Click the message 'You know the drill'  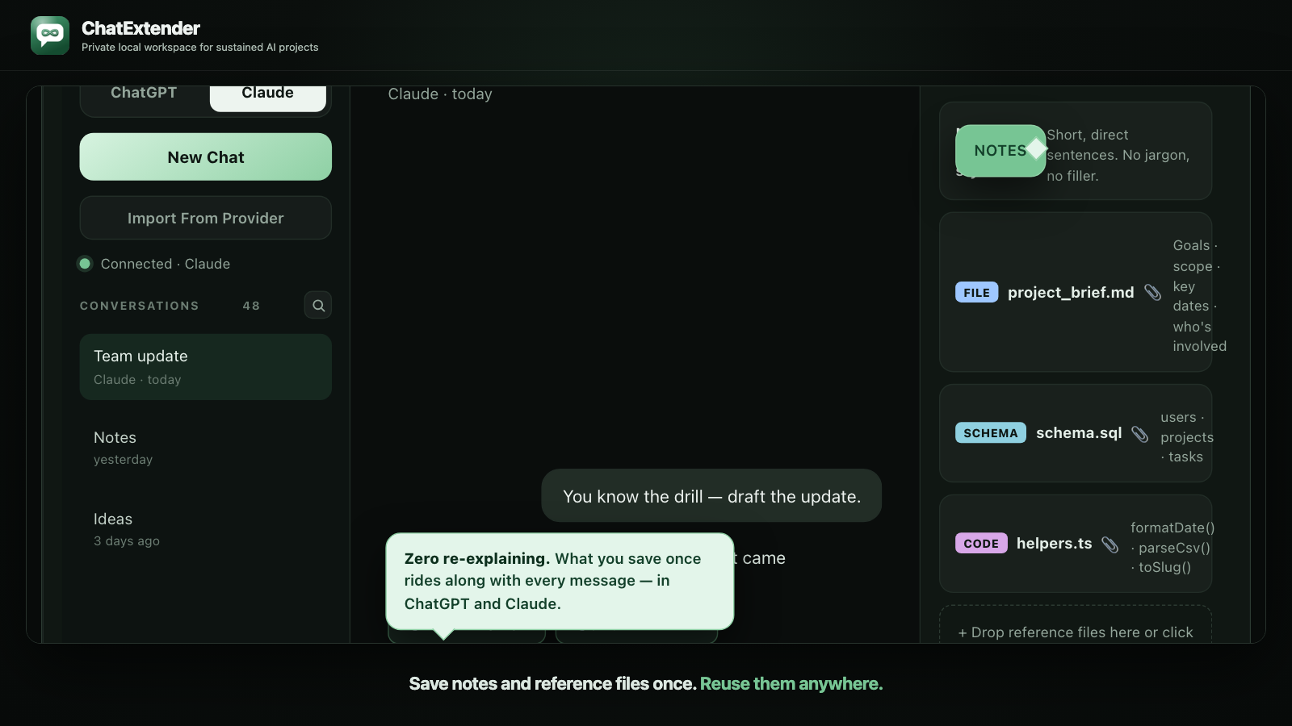click(711, 496)
